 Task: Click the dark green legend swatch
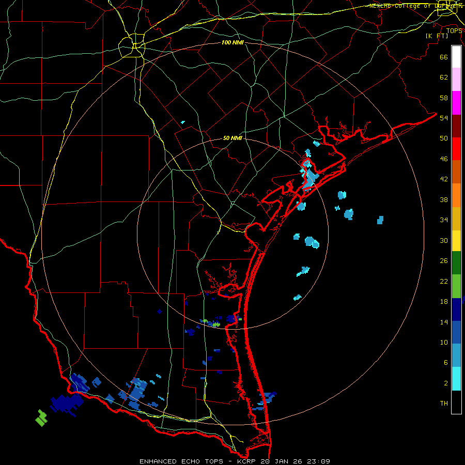click(x=456, y=263)
